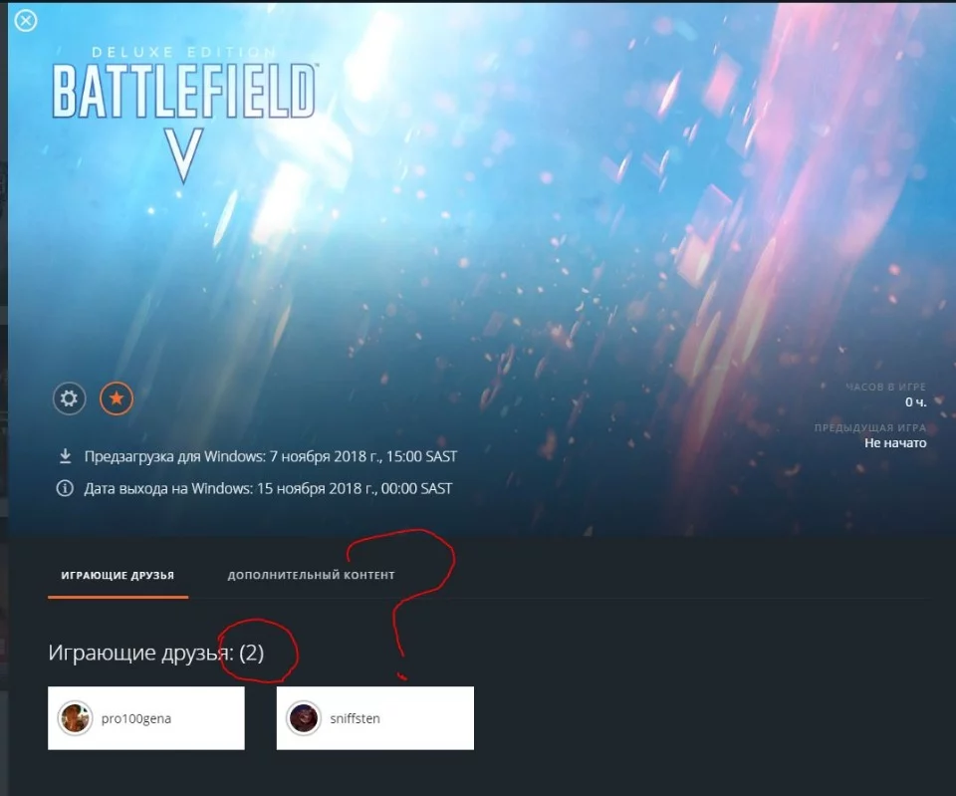Click the release date info icon
Viewport: 956px width, 796px height.
tap(65, 488)
